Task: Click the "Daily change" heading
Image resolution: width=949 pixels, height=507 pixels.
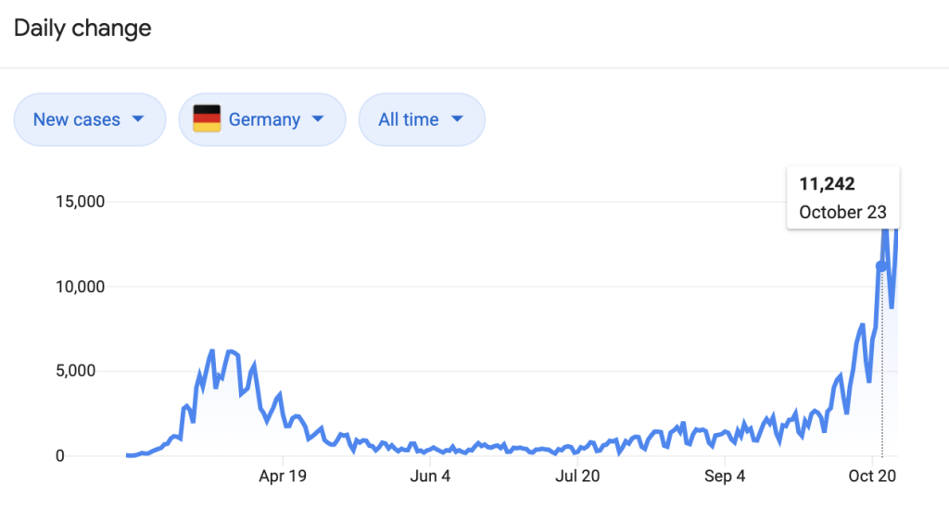Action: (82, 29)
